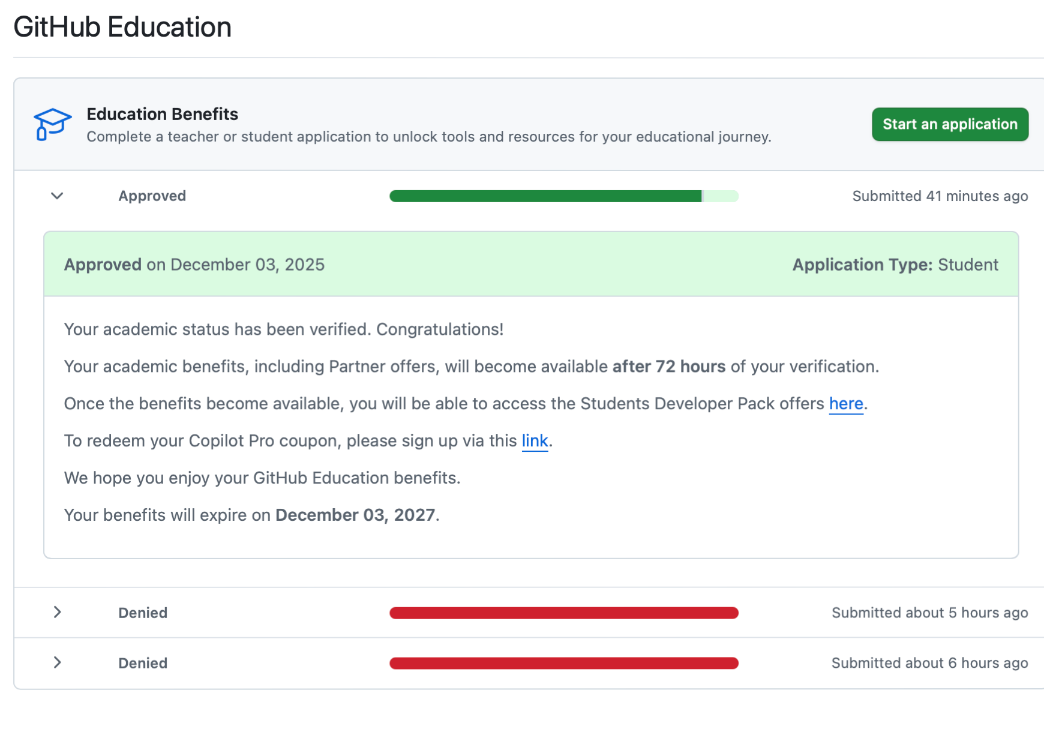The height and width of the screenshot is (750, 1044).
Task: Click the red bar submitted 6 hours ago
Action: (x=563, y=663)
